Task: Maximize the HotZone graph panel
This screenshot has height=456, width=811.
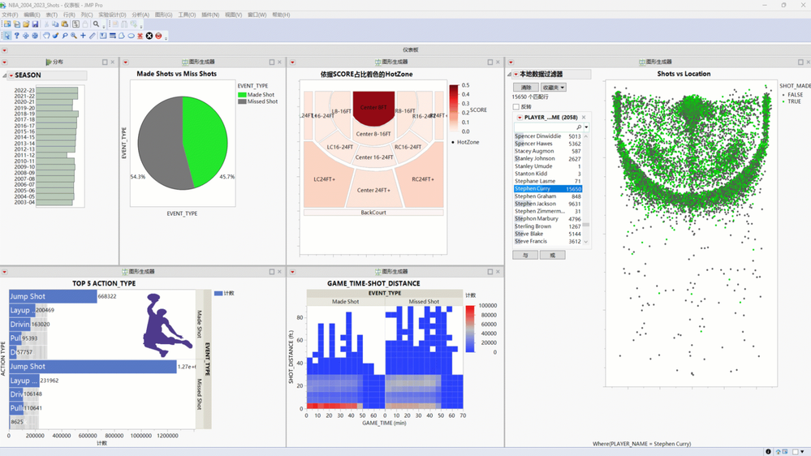Action: click(x=490, y=62)
